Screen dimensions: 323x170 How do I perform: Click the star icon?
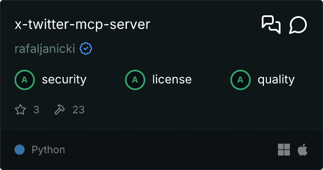pos(20,110)
